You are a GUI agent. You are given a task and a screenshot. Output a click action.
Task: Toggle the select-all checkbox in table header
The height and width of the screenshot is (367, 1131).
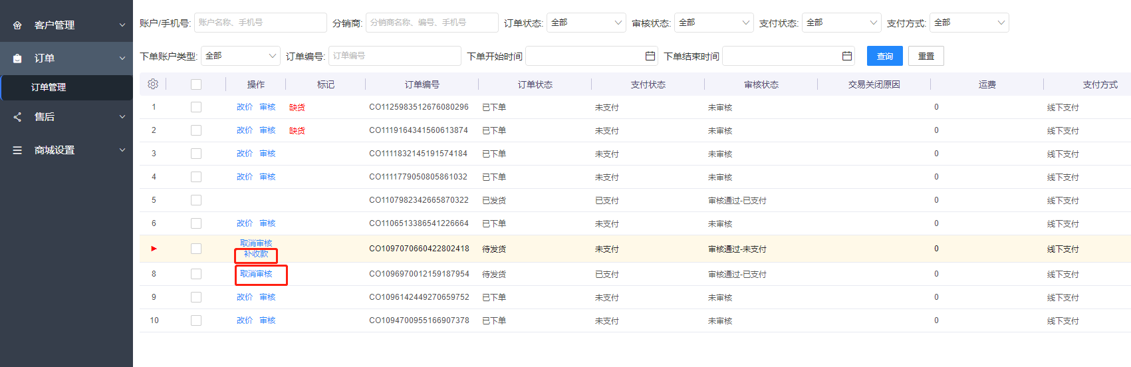point(196,84)
